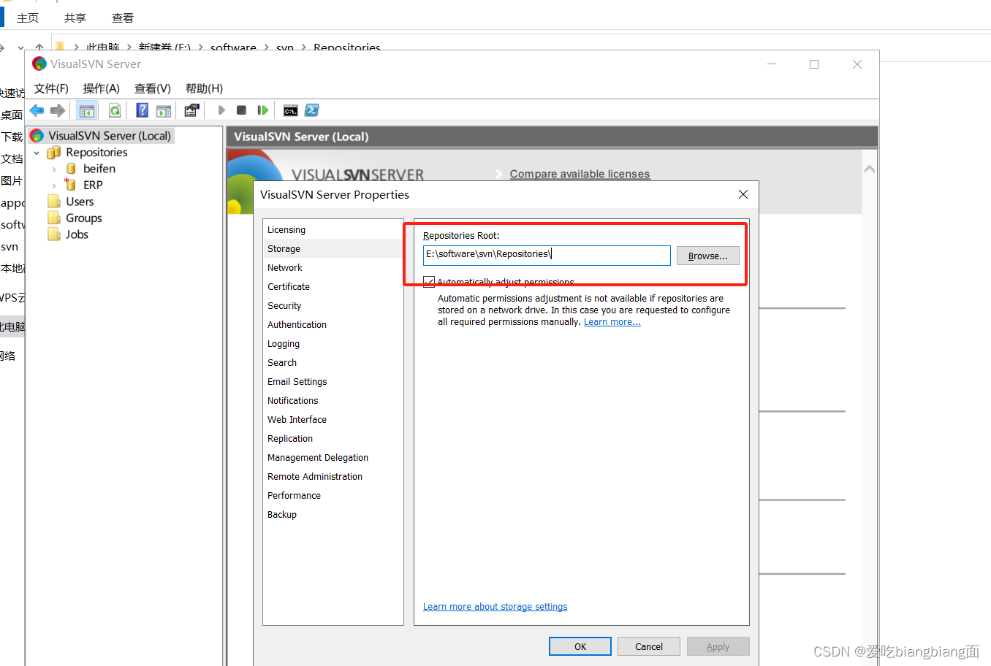Click the Browse... button
991x666 pixels.
tap(707, 256)
